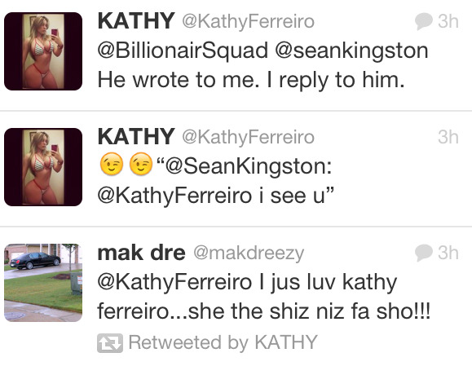This screenshot has height=366, width=472.
Task: Open the @seankingston mention in first tweet
Action: tap(351, 51)
